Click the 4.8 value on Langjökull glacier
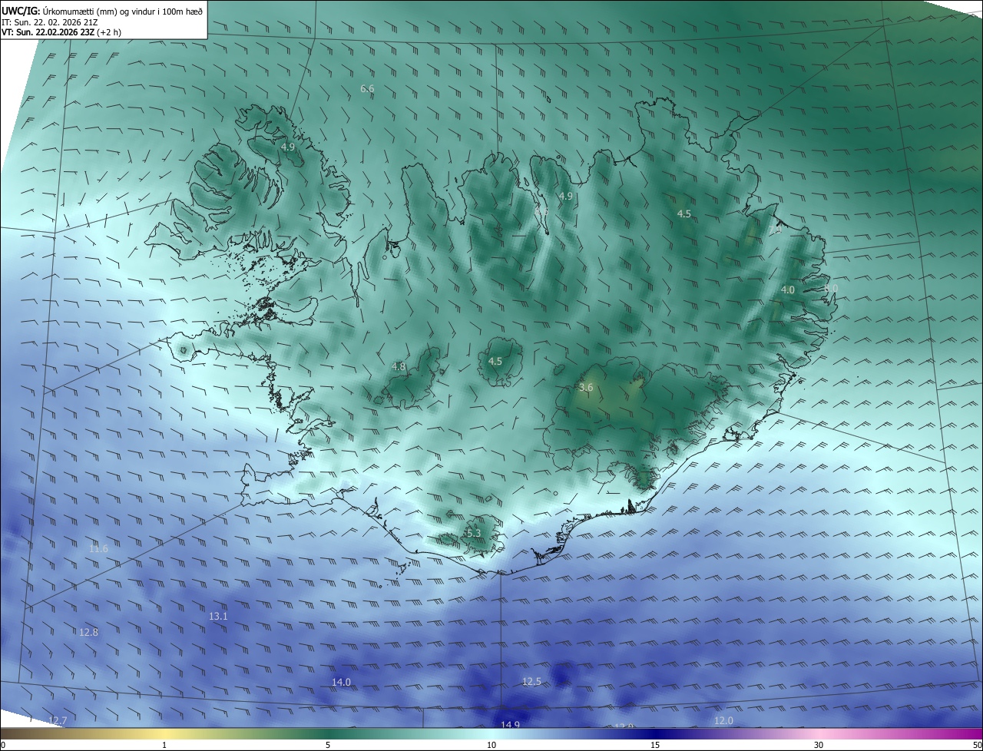The height and width of the screenshot is (751, 983). (399, 367)
